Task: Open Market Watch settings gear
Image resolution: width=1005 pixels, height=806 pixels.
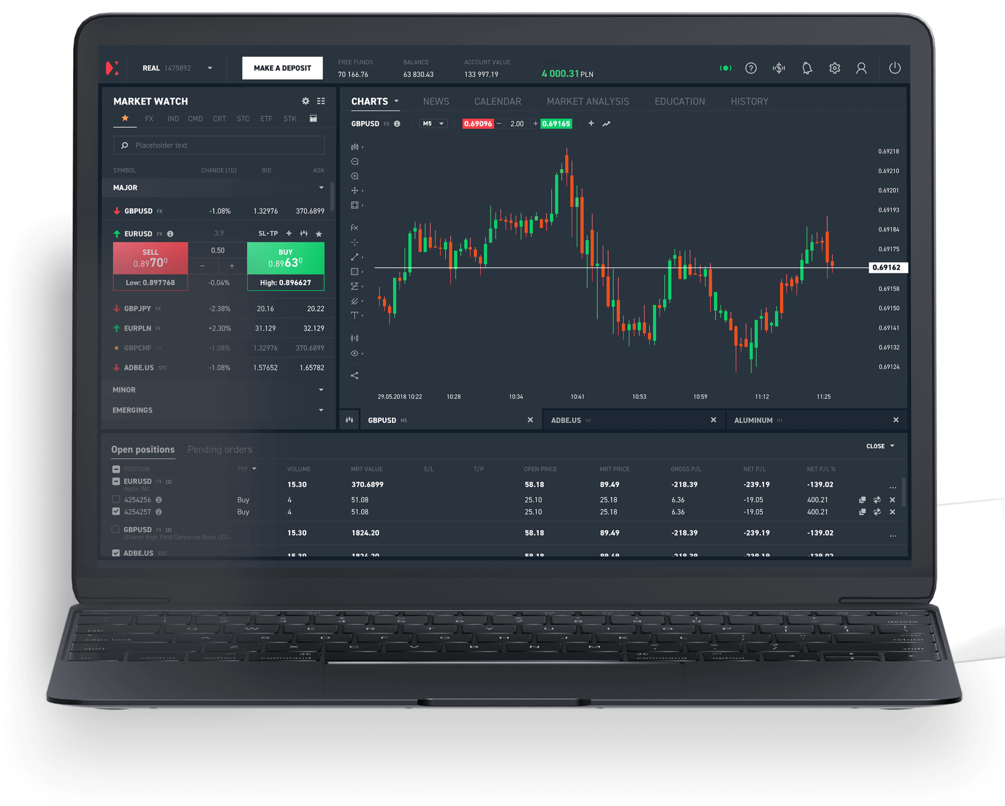Action: (305, 101)
